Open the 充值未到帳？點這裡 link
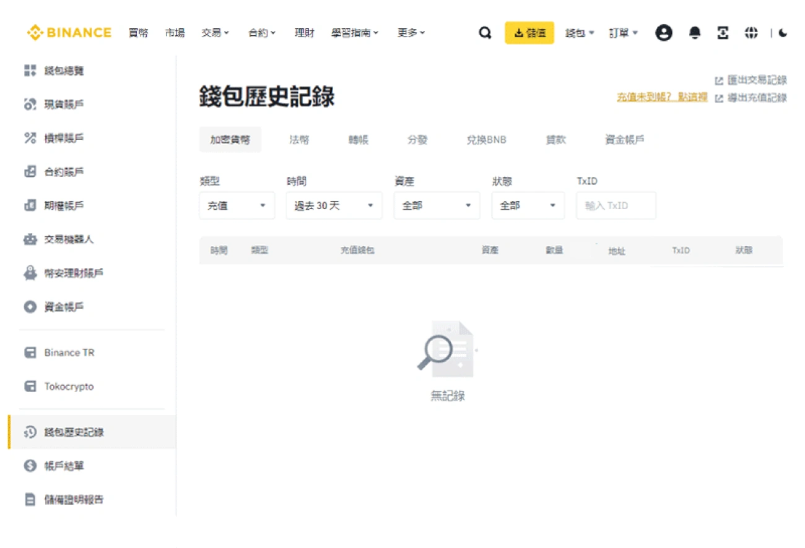 (663, 97)
